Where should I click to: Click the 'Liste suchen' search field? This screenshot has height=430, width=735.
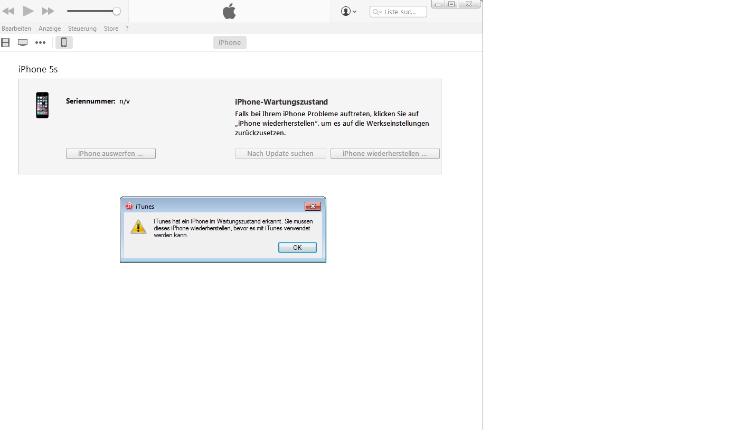398,12
